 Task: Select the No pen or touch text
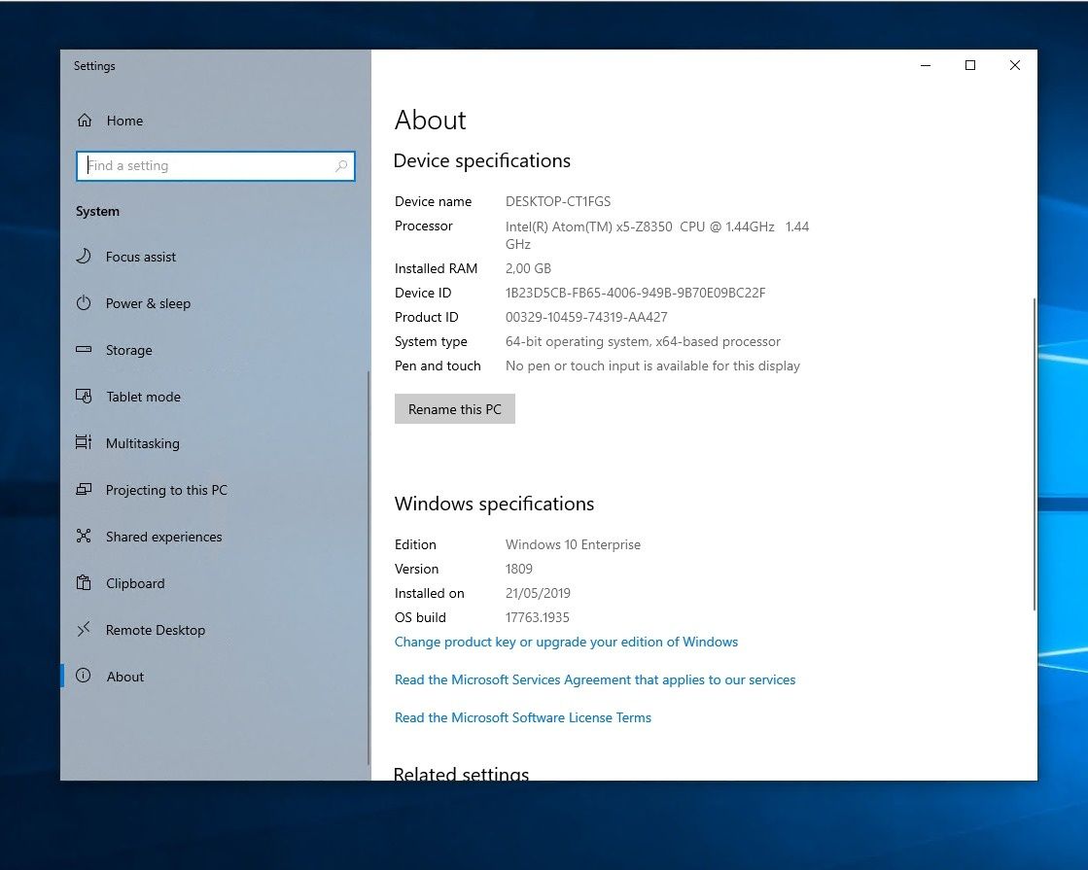[653, 365]
